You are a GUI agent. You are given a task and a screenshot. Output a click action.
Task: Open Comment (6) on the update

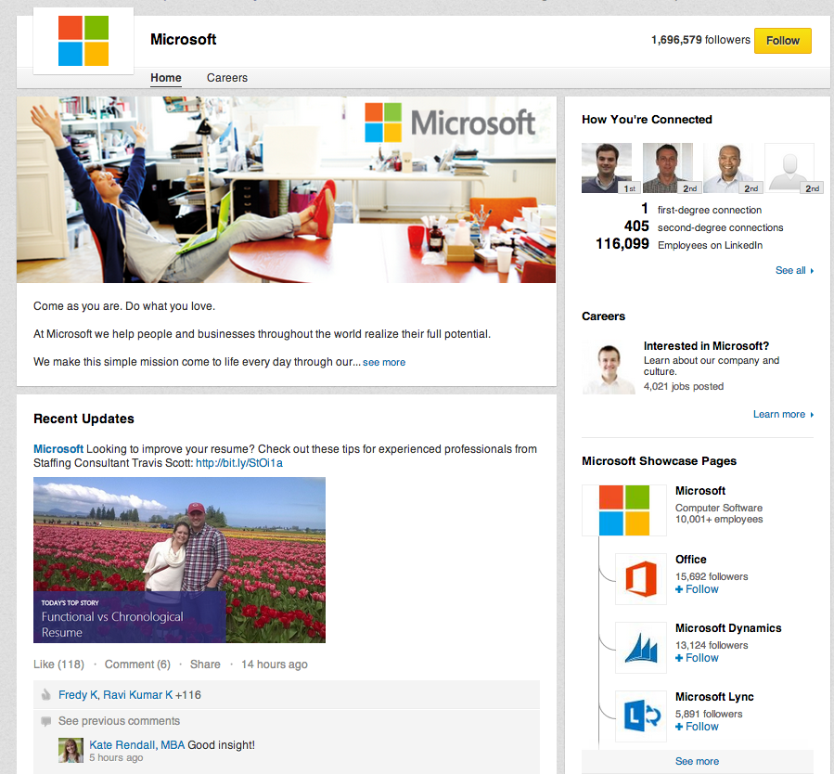tap(137, 664)
